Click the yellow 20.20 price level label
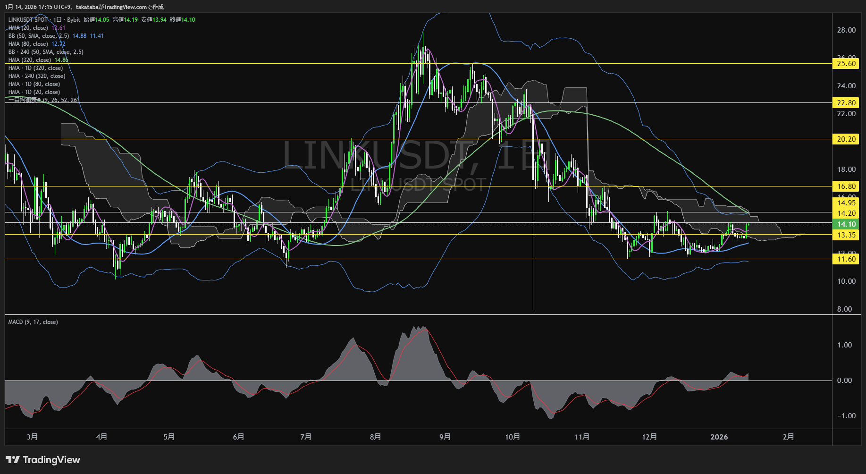This screenshot has width=866, height=474. pyautogui.click(x=846, y=139)
